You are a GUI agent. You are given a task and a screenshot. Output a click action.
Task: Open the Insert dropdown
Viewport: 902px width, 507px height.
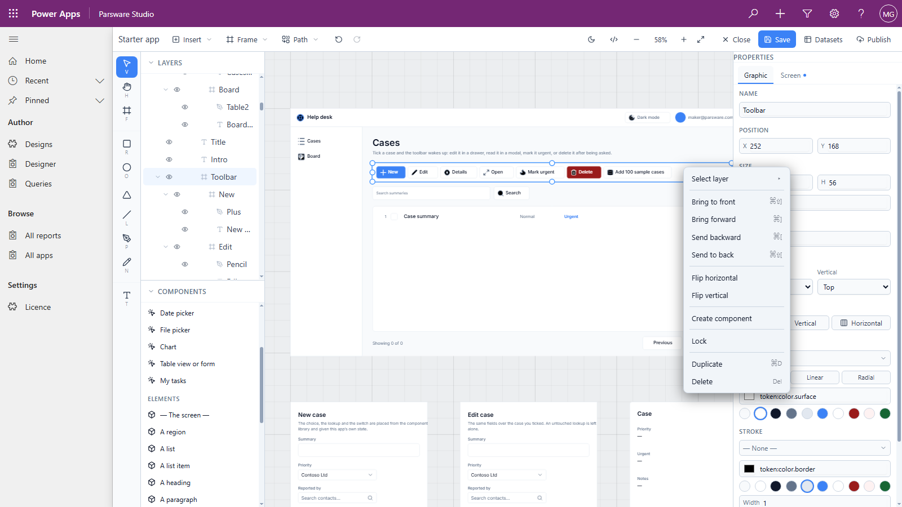[192, 39]
